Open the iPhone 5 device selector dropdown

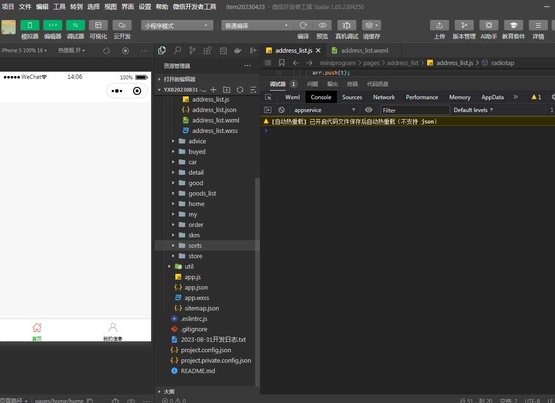(24, 50)
